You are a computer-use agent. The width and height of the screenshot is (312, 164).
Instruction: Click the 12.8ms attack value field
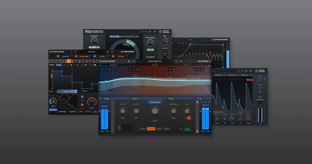tap(123, 118)
